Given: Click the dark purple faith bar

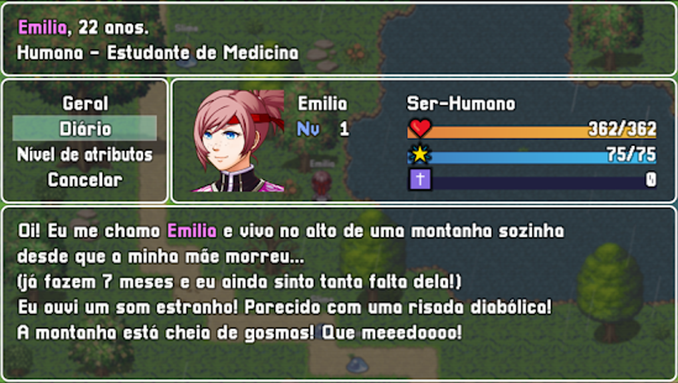Looking at the screenshot, I should coord(542,183).
